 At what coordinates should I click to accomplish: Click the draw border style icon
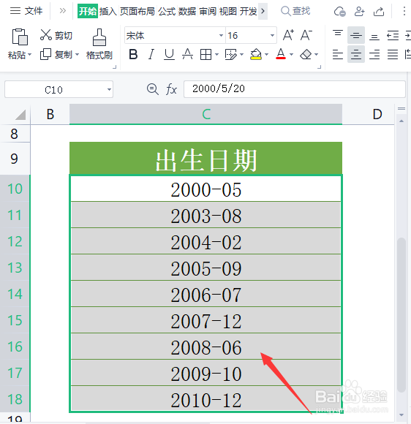click(230, 54)
